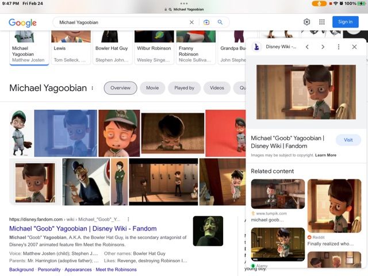Clear the search box text
This screenshot has height=276, width=368.
point(192,22)
